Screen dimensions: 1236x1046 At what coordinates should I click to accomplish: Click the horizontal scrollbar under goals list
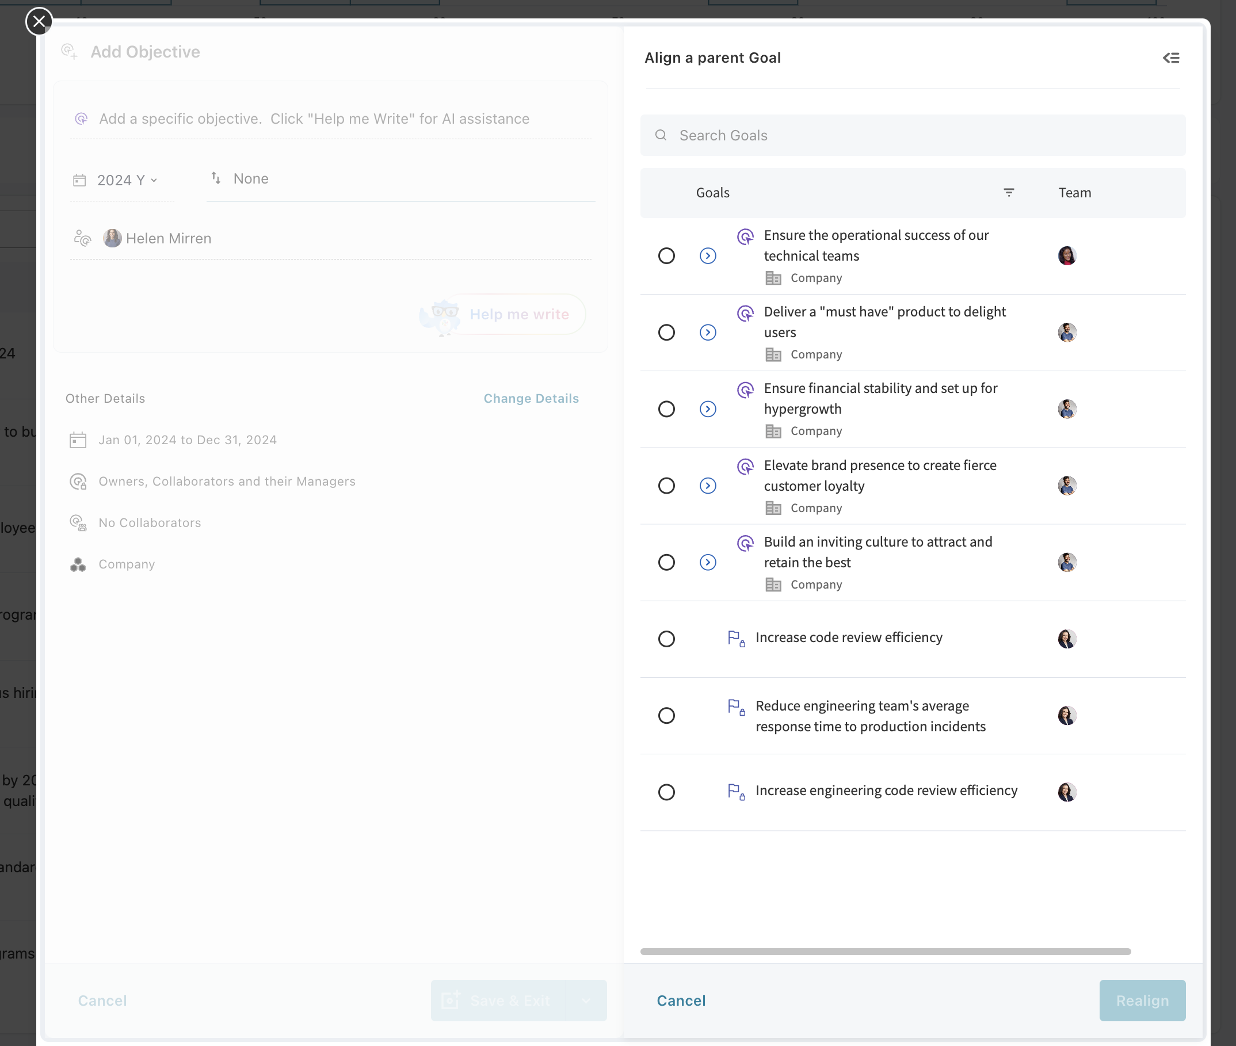tap(885, 951)
